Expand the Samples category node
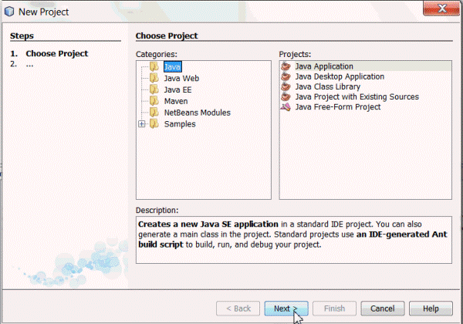 (142, 124)
